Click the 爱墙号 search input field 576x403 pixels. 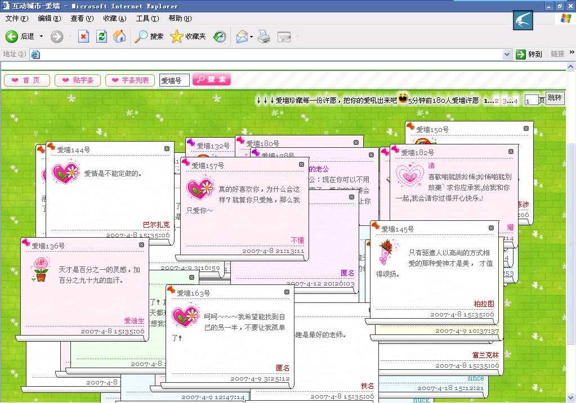174,80
